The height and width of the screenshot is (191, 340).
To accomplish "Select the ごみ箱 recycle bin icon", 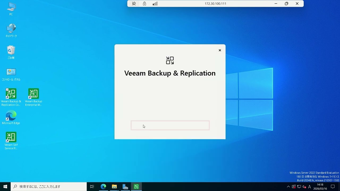I will (11, 52).
